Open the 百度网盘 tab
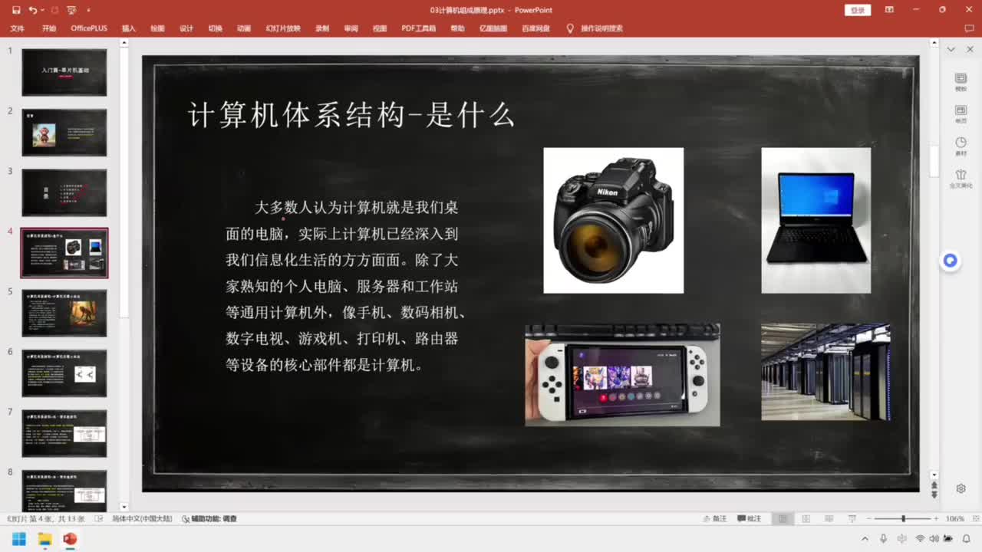Image resolution: width=982 pixels, height=552 pixels. 536,28
